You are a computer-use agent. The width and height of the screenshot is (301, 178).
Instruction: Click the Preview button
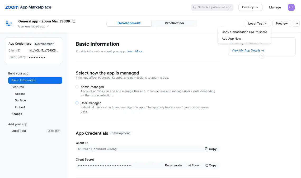point(281,23)
